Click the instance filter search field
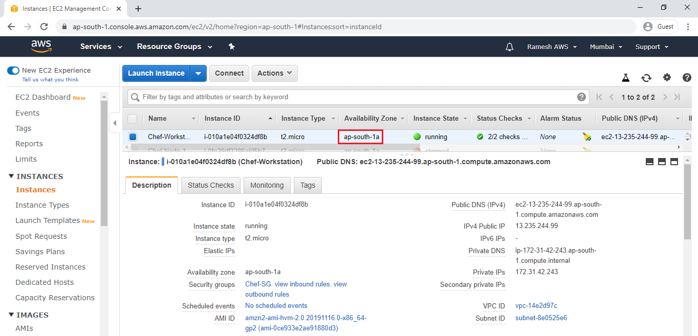 click(x=353, y=97)
